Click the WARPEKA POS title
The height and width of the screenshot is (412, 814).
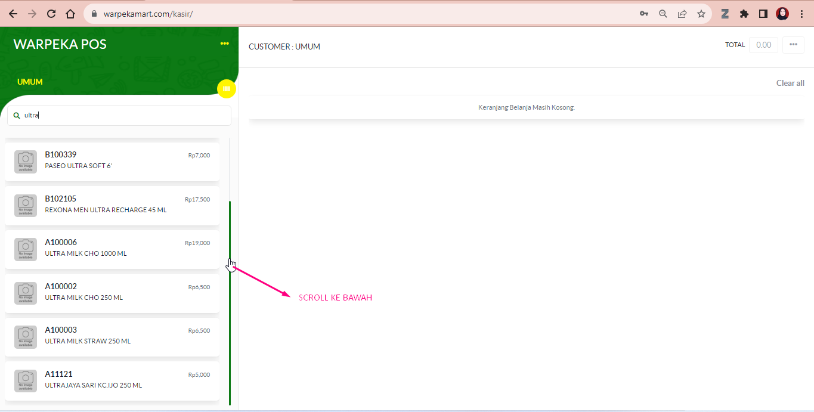click(60, 44)
